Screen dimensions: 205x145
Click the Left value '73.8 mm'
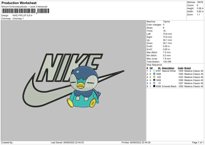point(167,34)
